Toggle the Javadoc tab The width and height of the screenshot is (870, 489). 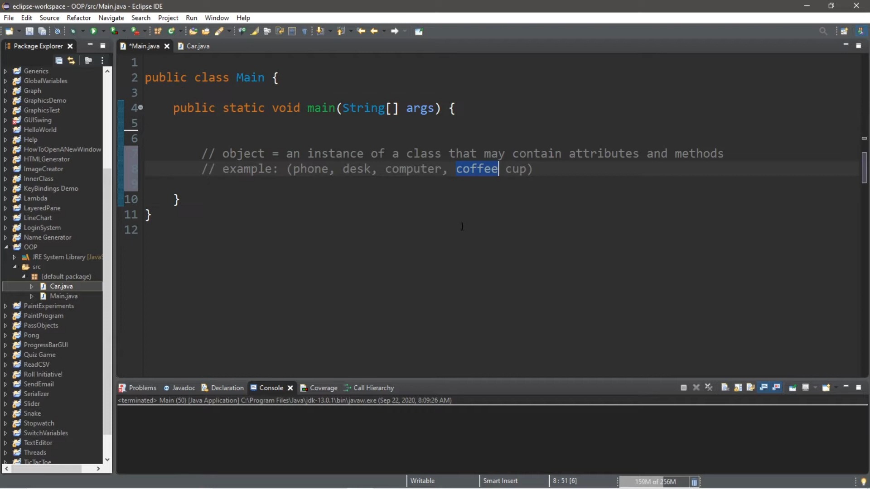[184, 388]
